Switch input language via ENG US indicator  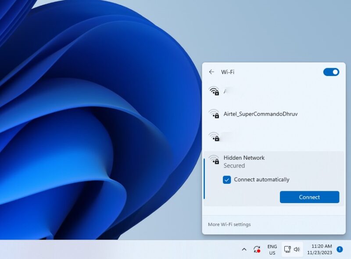point(271,249)
